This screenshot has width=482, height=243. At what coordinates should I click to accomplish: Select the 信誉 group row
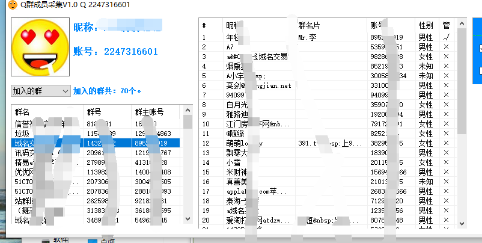coord(96,125)
